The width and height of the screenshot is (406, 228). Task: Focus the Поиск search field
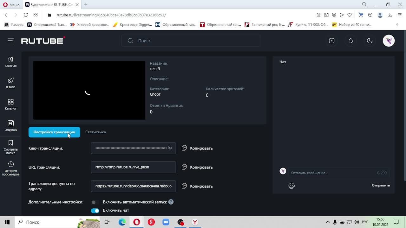(x=191, y=41)
